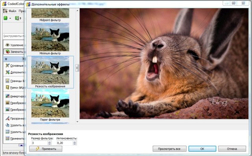
Task: Click the Размер фильтра spinner arrows
Action: 50,143
